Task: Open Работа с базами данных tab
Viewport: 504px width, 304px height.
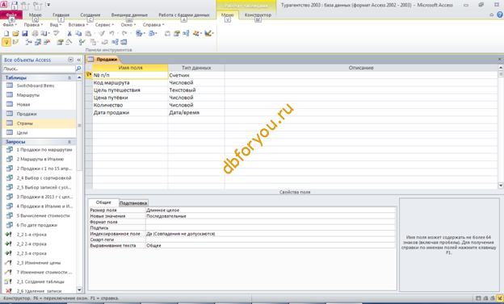Action: pos(184,15)
